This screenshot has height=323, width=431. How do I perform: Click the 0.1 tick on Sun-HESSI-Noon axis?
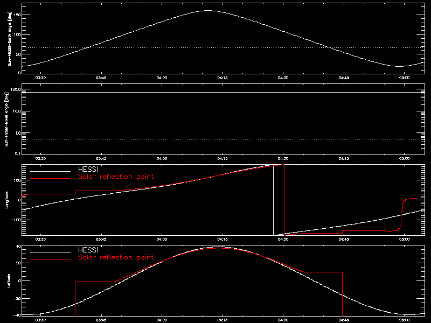pos(18,153)
